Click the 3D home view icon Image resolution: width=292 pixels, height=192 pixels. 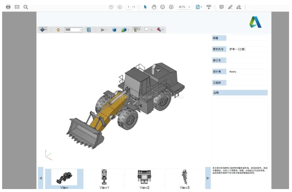click(58, 30)
